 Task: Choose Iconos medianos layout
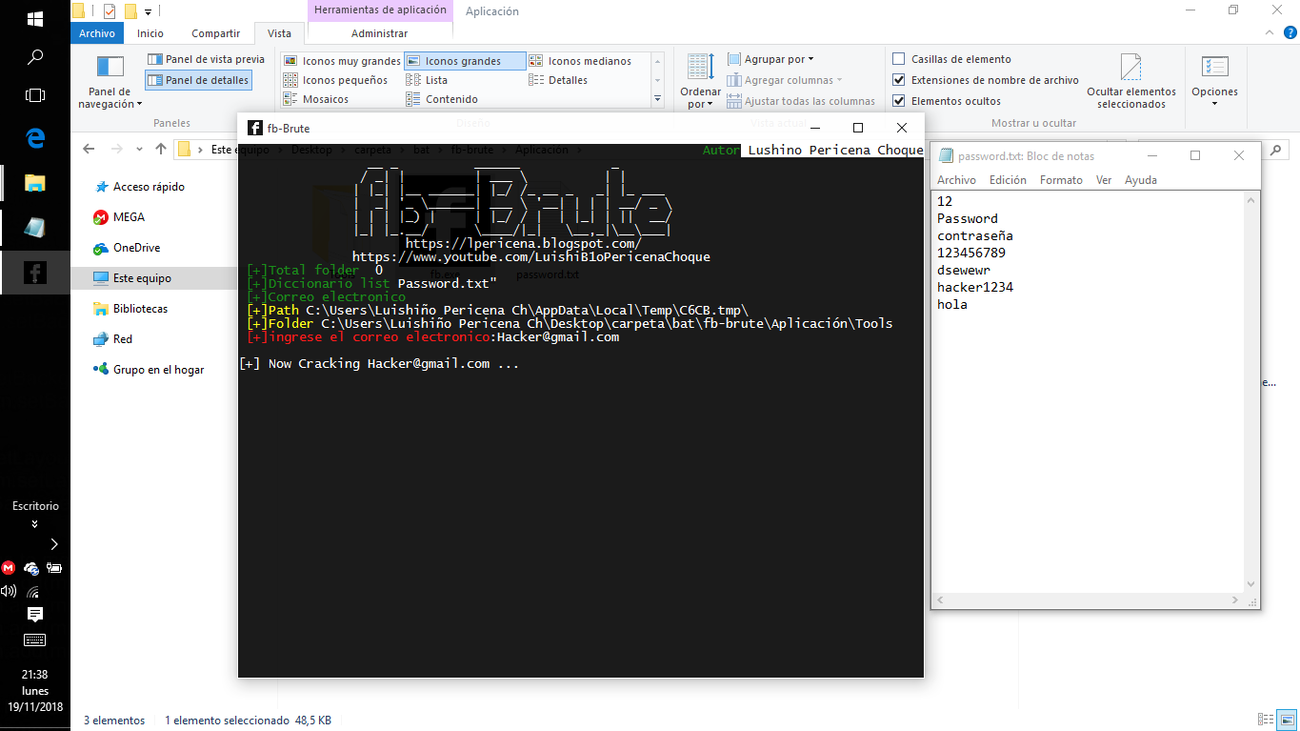(x=580, y=61)
